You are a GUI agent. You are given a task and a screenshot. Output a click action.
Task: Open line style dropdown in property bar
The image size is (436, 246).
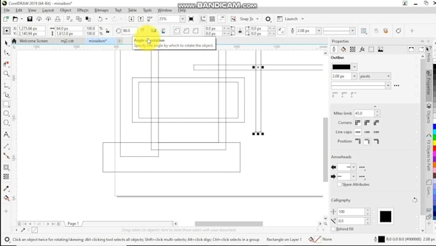353,31
